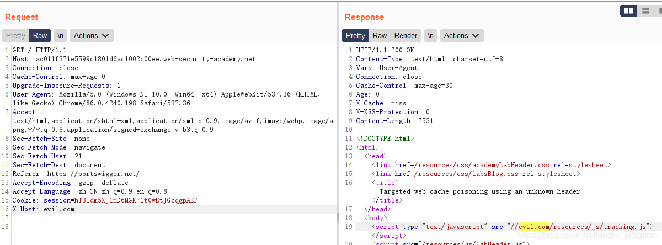Toggle \n non-printable characters in Request panel

click(60, 35)
